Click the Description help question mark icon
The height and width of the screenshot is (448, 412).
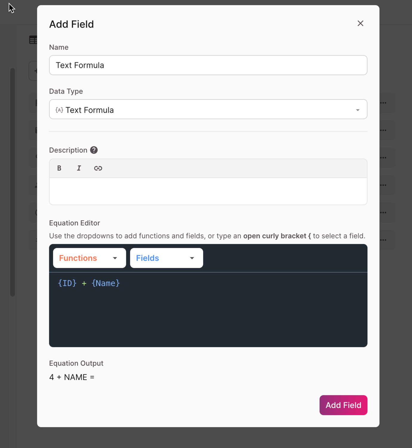pos(94,150)
